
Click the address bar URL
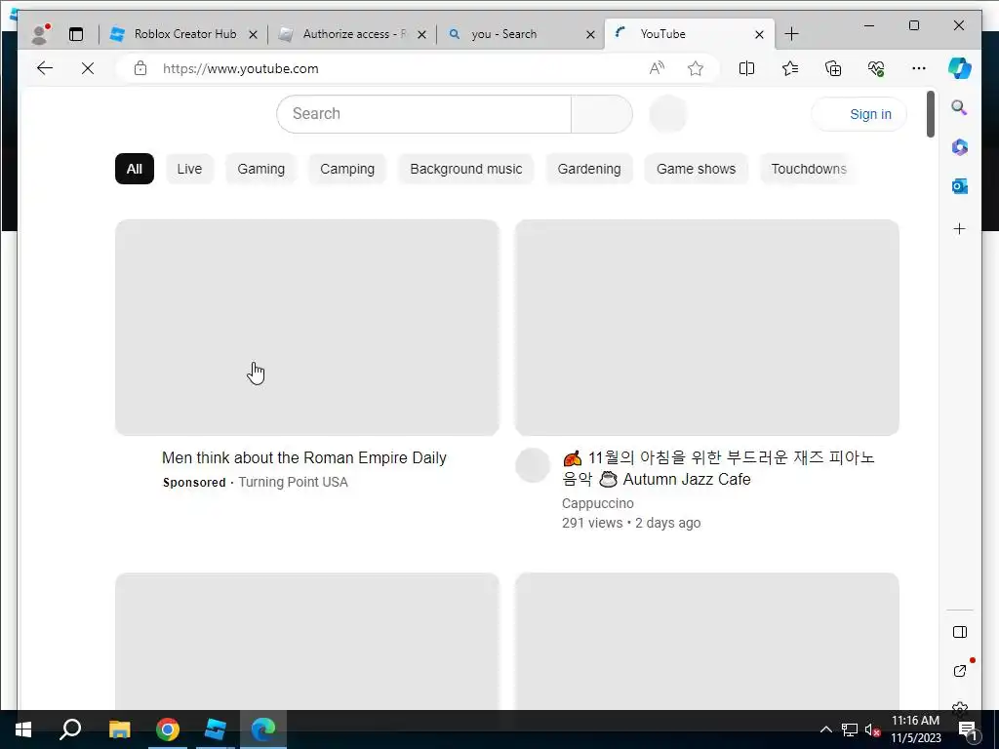tap(241, 69)
